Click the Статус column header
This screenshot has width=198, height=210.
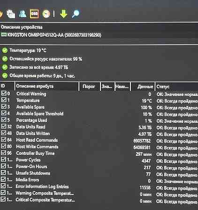click(x=176, y=87)
